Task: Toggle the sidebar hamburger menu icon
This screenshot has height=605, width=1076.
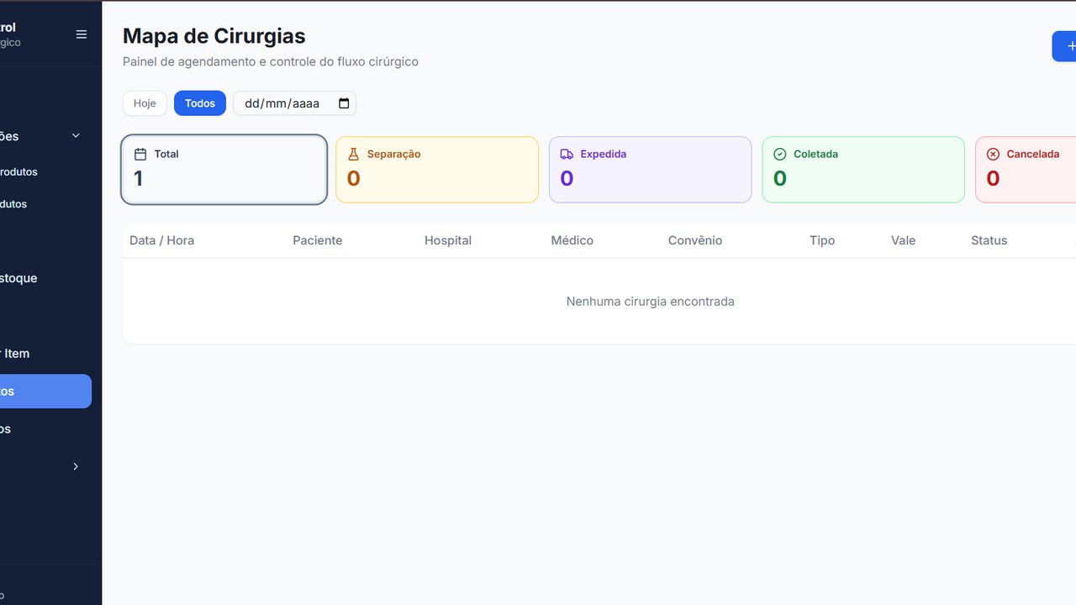Action: (x=82, y=34)
